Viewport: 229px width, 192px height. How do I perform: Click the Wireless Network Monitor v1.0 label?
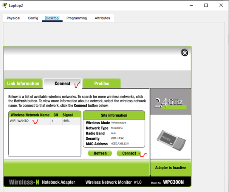pos(114,182)
